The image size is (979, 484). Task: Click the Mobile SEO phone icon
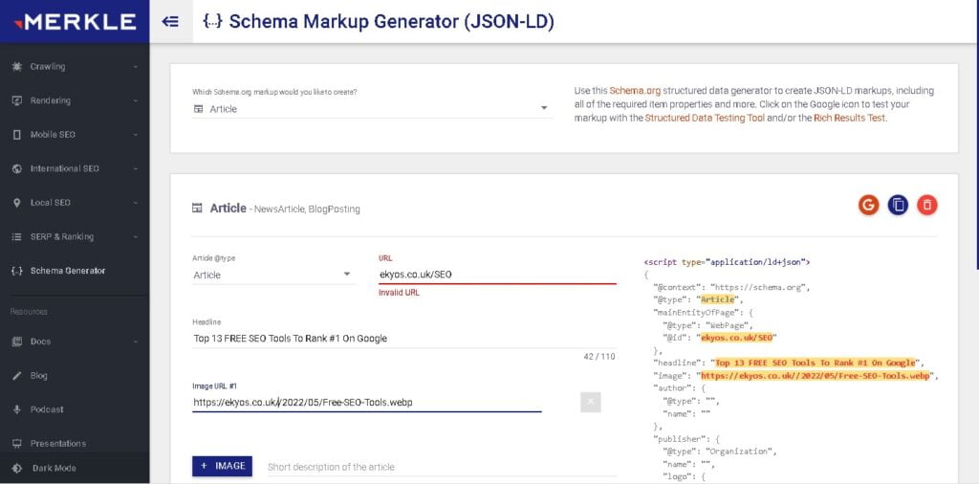pos(17,135)
